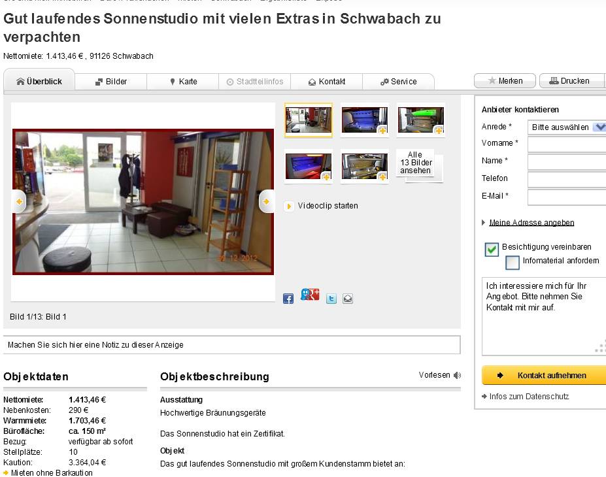Screen dimensions: 606x477
Task: Open the Karte tab
Action: [183, 82]
